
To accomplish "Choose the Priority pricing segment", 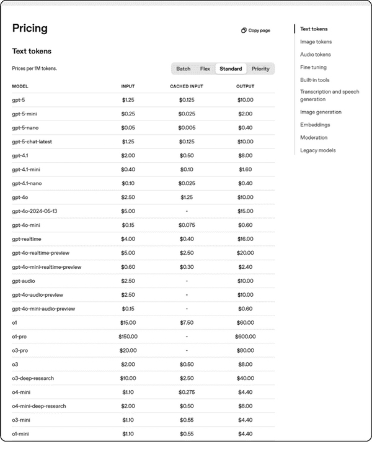I will 260,68.
